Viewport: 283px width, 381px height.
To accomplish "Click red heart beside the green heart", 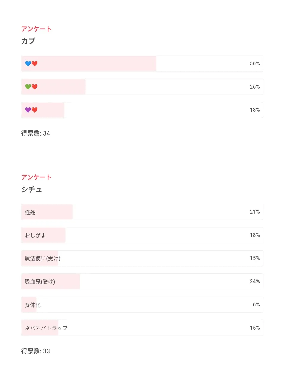I will pyautogui.click(x=35, y=87).
